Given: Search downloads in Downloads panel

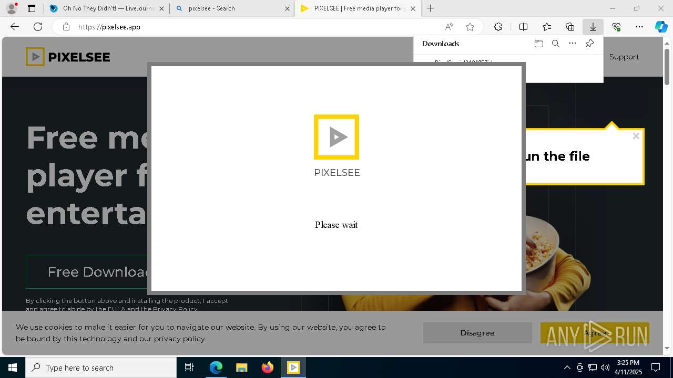Looking at the screenshot, I should coord(556,44).
